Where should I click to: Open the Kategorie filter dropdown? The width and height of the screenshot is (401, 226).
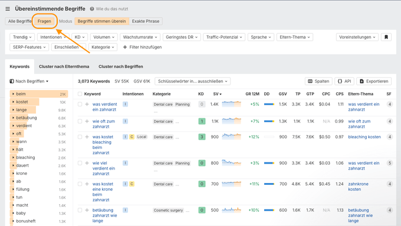tap(103, 47)
